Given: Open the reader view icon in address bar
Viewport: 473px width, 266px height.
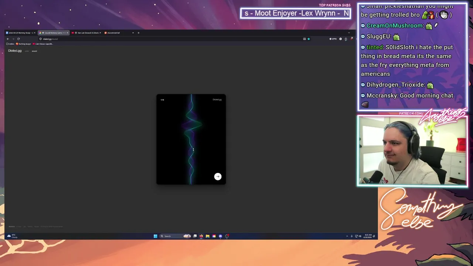Looking at the screenshot, I should 304,39.
